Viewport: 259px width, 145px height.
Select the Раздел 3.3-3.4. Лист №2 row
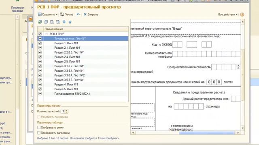83,75
